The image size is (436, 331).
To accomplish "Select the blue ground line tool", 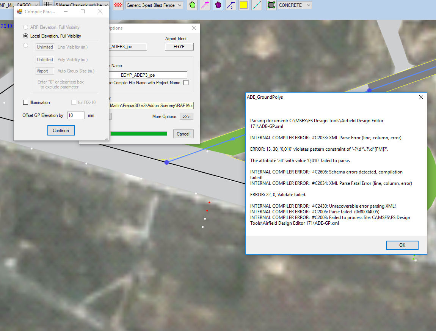I will (x=231, y=5).
